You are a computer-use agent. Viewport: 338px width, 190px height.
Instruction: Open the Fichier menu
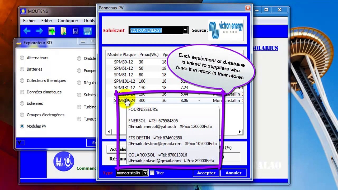[29, 21]
